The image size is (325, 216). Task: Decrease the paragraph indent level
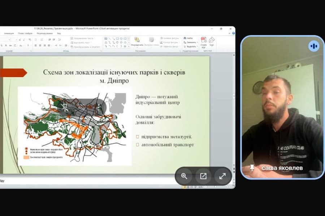(x=49, y=40)
